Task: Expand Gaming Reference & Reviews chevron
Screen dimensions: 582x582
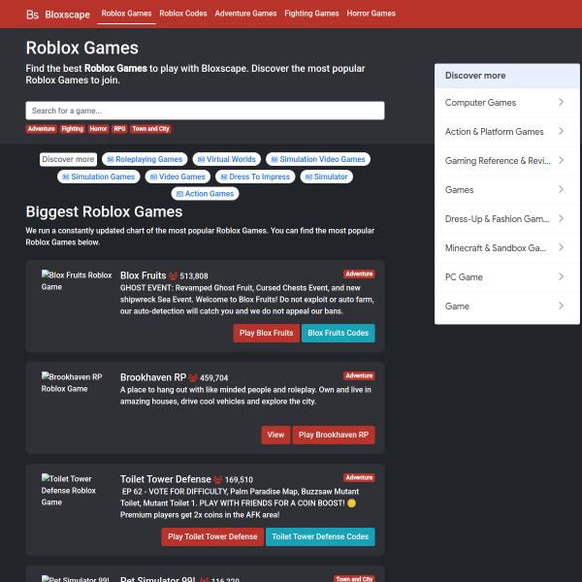Action: (561, 160)
